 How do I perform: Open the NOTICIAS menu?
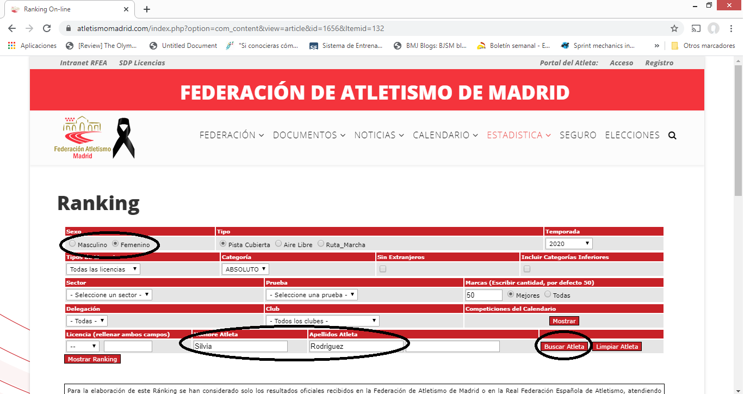point(379,135)
